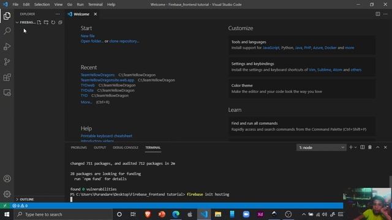This screenshot has height=220, width=392.
Task: Select the TERMINAL panel tab
Action: coord(153,148)
